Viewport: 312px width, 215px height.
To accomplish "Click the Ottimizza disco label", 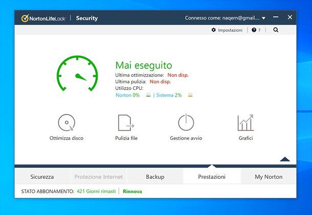I will [66, 138].
